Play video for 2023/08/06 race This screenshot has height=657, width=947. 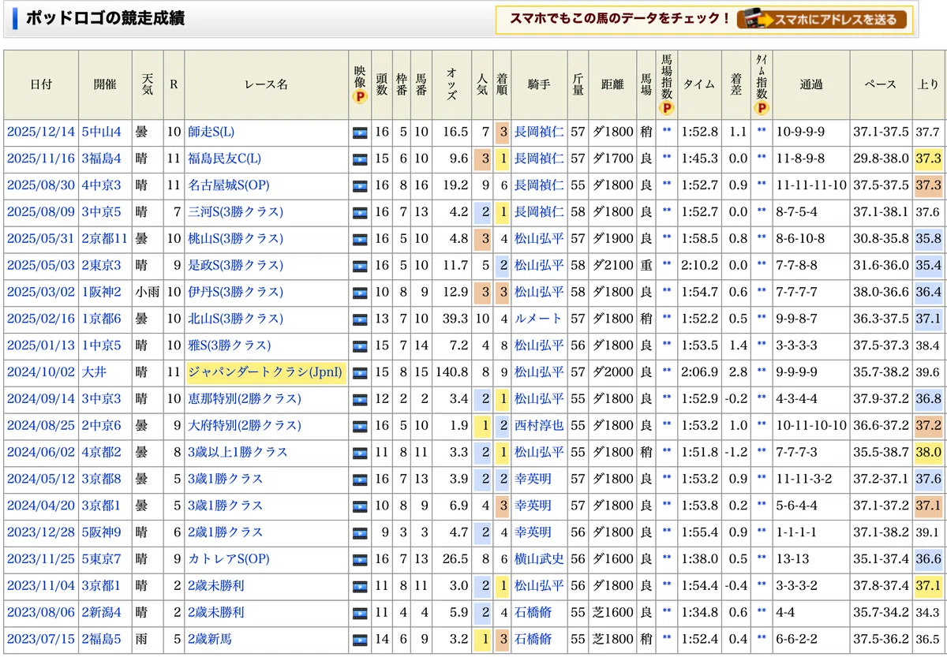360,613
